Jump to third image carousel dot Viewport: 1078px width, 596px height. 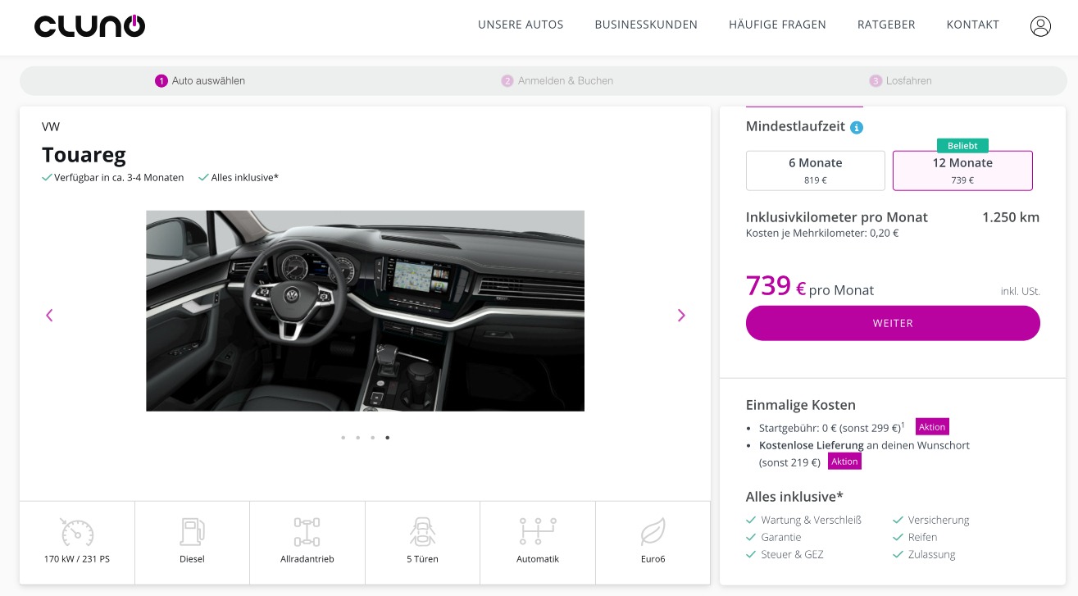[372, 438]
